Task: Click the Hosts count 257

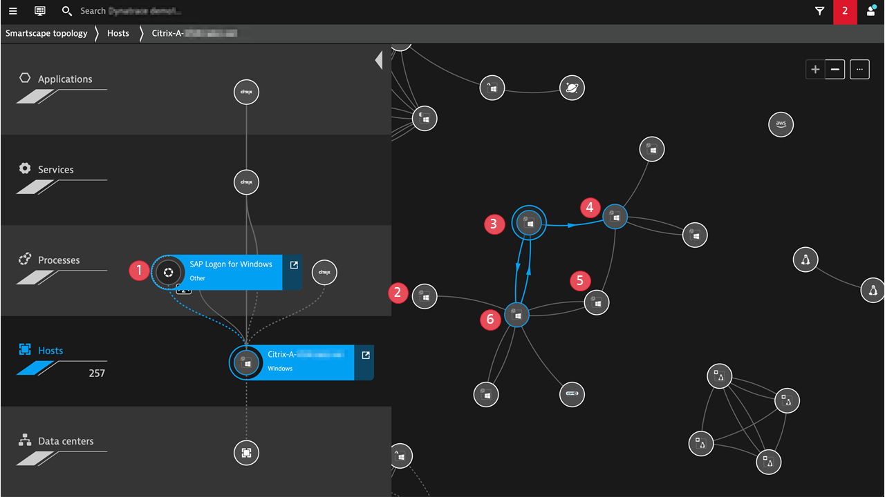Action: (x=97, y=373)
